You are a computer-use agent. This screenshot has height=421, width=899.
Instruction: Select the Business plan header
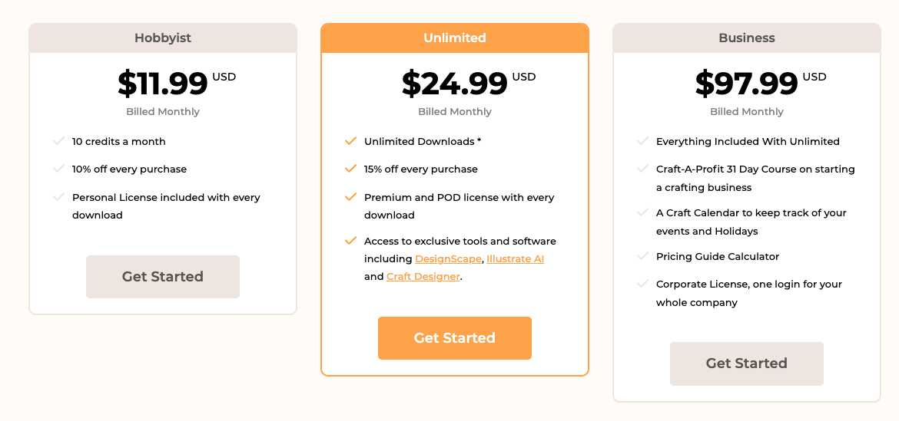click(x=747, y=38)
